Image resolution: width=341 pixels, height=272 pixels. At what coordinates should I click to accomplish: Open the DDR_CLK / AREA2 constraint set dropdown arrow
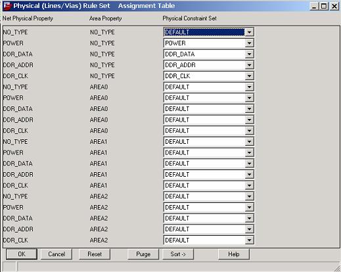[x=249, y=240]
